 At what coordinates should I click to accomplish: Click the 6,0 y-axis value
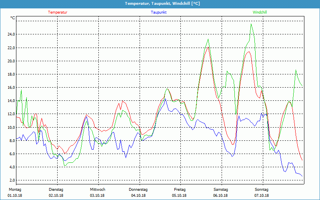coord(12,154)
